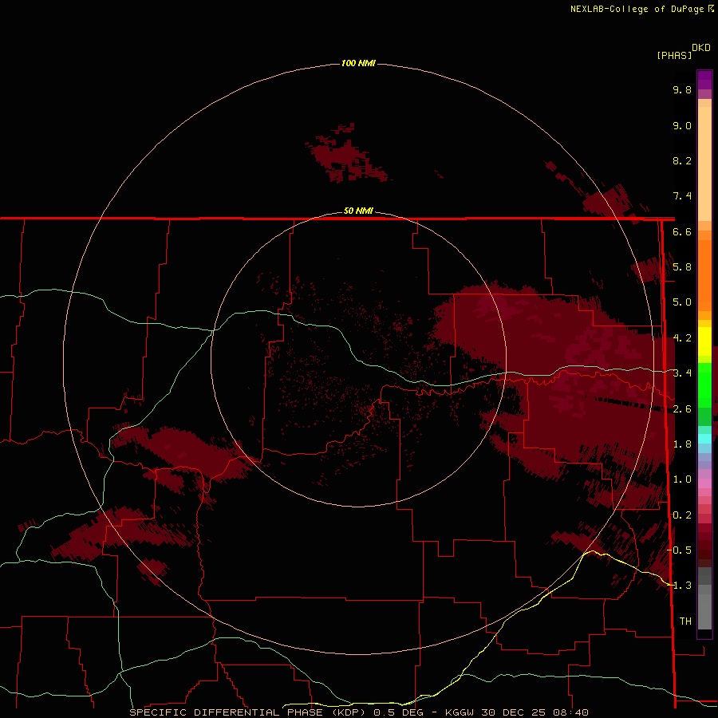Click the DKD legend heading

point(701,48)
